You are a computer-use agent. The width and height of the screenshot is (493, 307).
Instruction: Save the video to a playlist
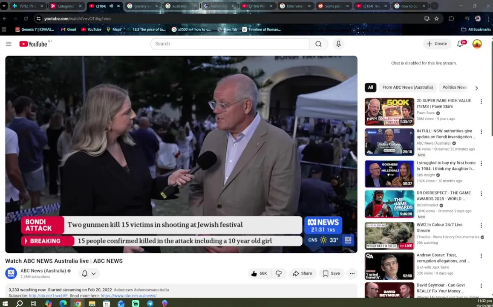pyautogui.click(x=332, y=273)
